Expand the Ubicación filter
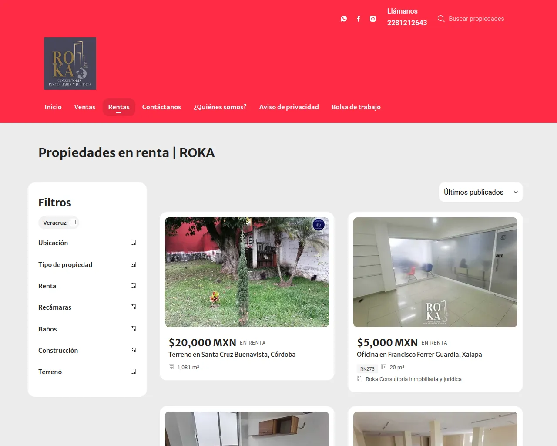Viewport: 557px width, 446px height. pos(87,243)
